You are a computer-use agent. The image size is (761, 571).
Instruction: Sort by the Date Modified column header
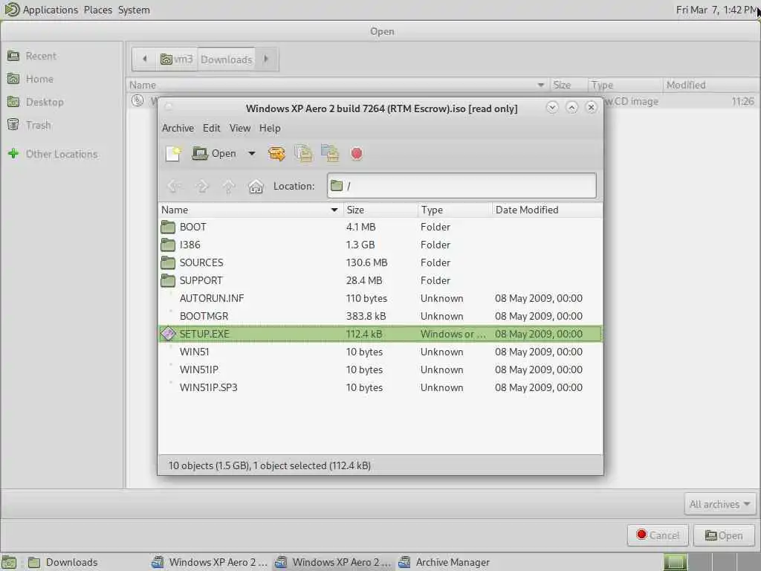point(547,210)
